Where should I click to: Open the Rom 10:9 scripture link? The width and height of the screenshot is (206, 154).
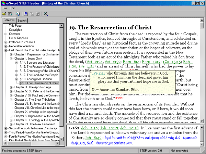(x=151, y=62)
